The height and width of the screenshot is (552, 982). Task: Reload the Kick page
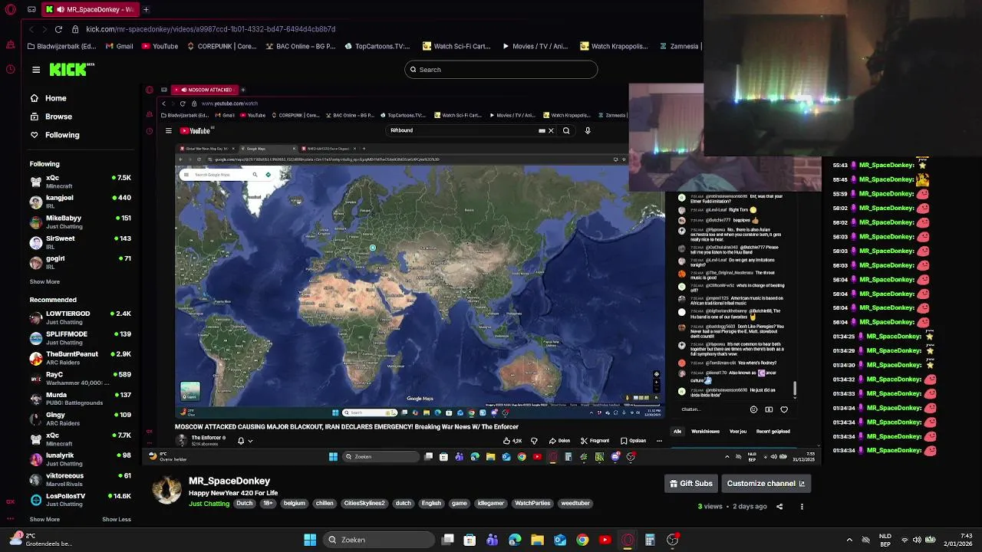(58, 29)
